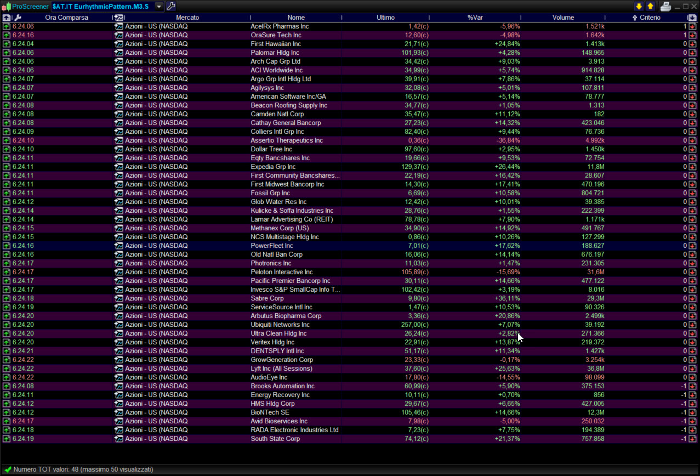Open chart icon for PowerFleet Inc
This screenshot has height=476, width=700.
[119, 246]
